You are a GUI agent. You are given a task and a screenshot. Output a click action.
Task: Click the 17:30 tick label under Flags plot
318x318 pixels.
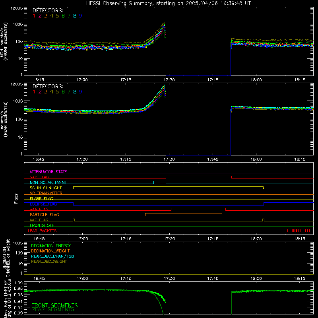click(x=169, y=239)
